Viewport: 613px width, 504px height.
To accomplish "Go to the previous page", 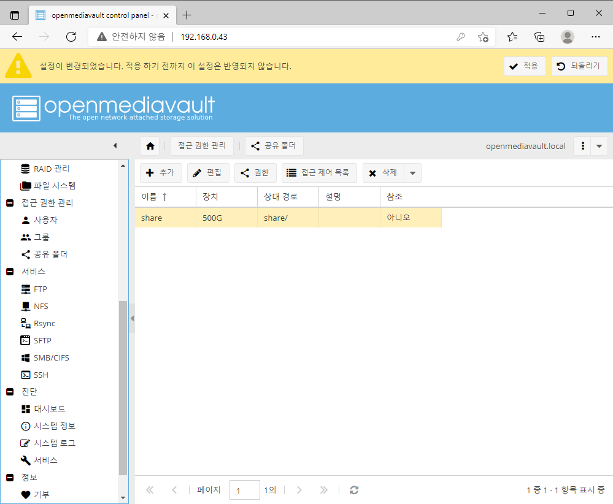I will pyautogui.click(x=174, y=490).
